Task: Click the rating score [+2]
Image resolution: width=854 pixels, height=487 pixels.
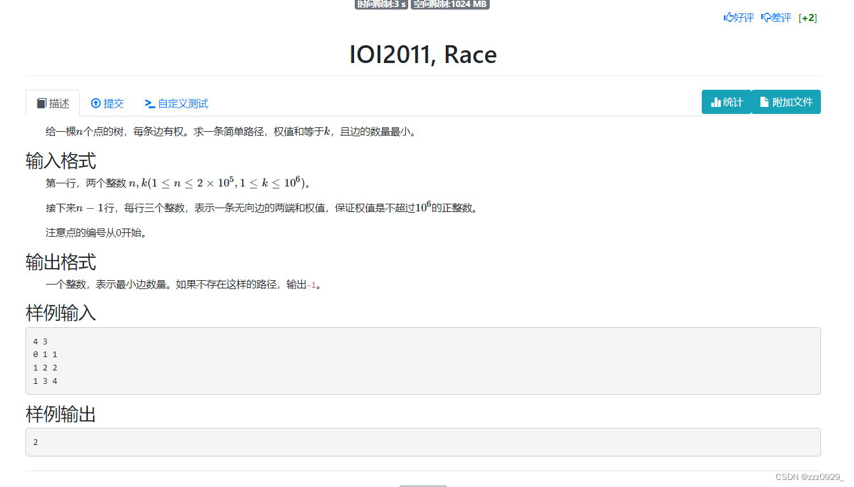Action: pyautogui.click(x=808, y=18)
